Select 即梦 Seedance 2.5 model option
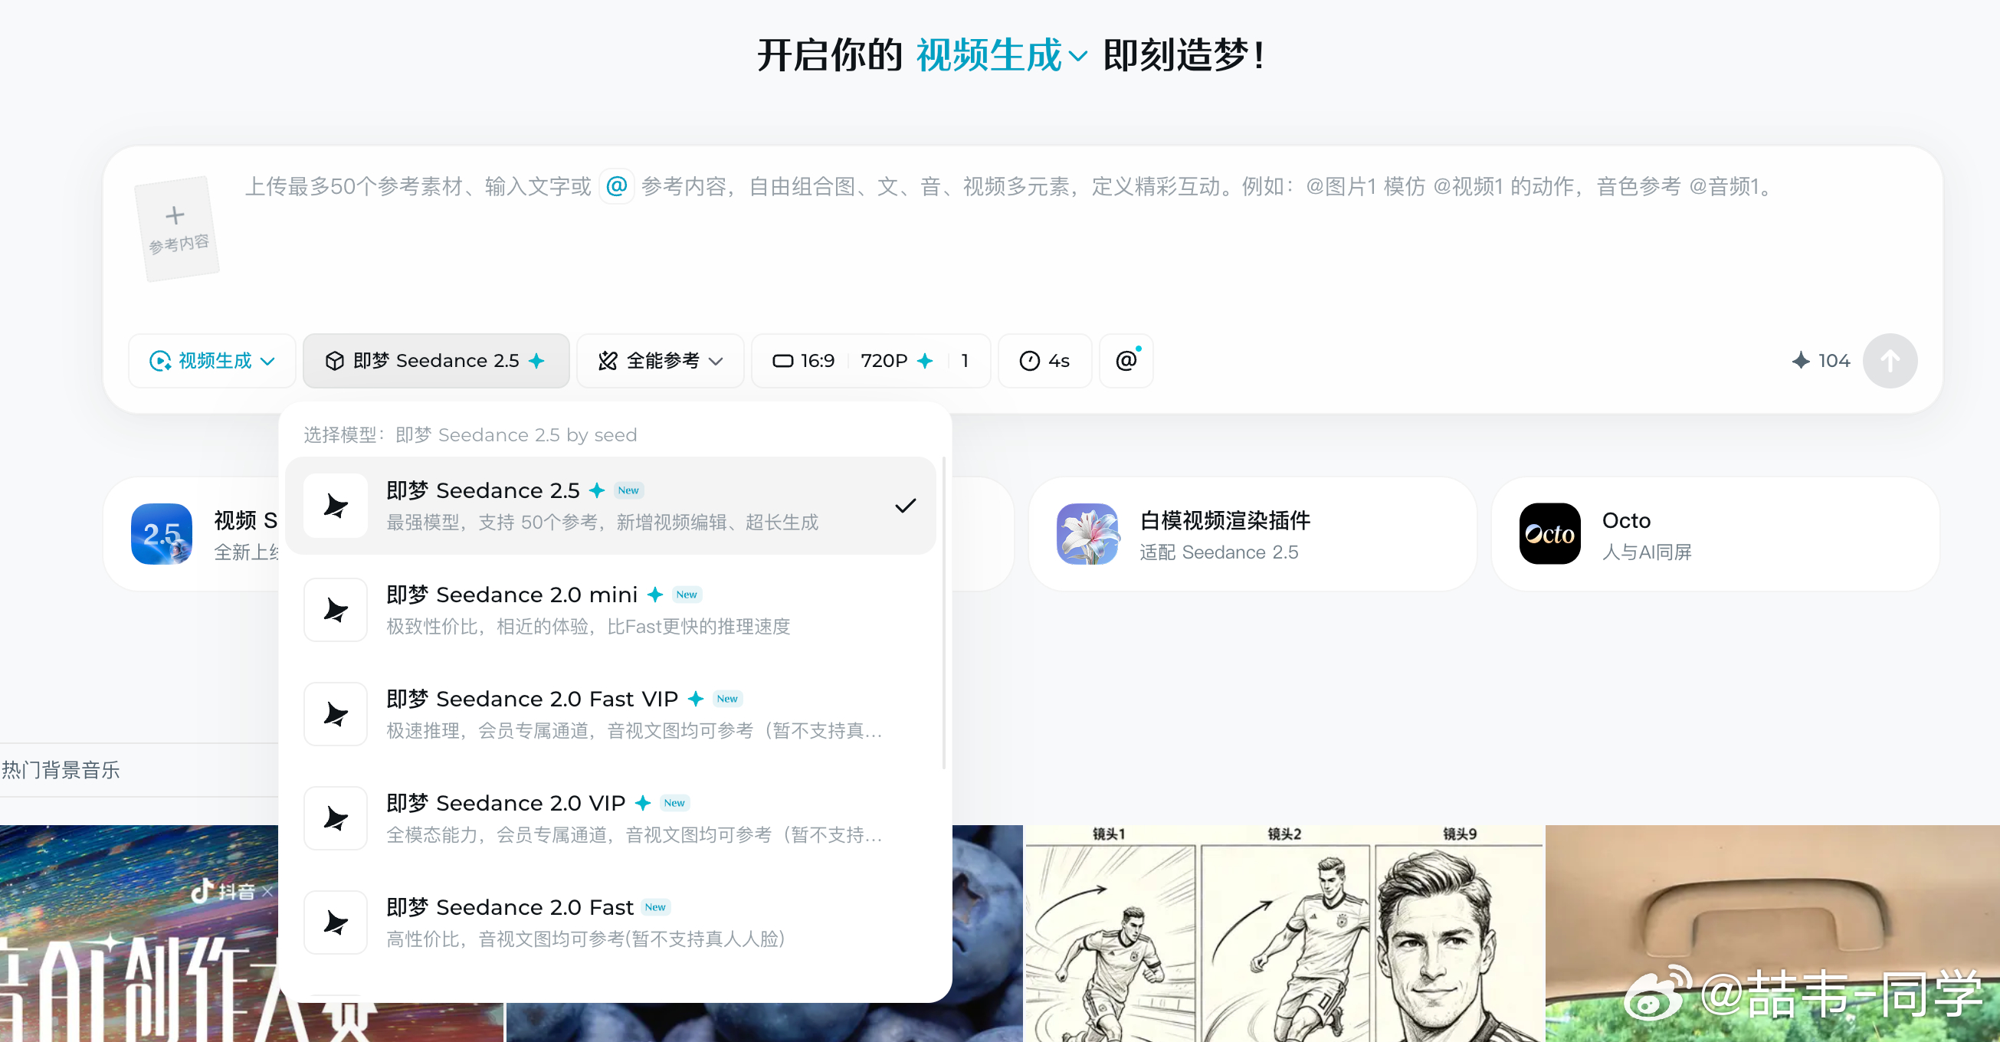This screenshot has width=2000, height=1042. [610, 506]
